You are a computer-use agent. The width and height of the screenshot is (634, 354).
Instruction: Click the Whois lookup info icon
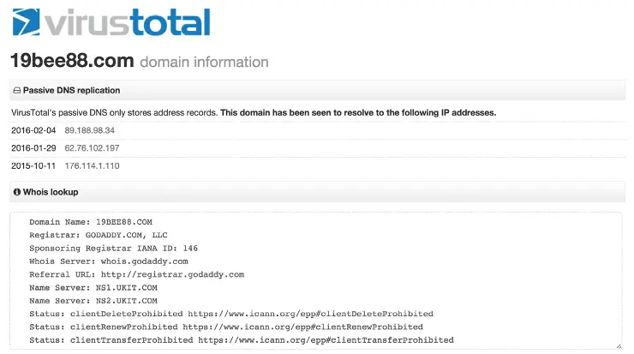click(x=16, y=192)
